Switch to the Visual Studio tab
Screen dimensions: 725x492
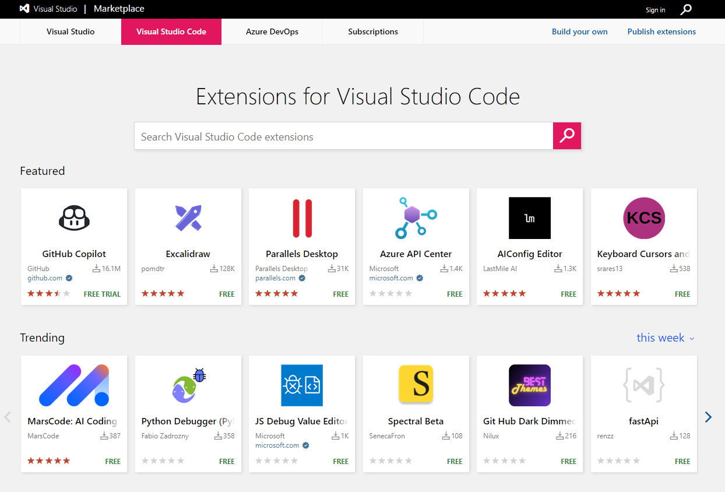(x=71, y=31)
